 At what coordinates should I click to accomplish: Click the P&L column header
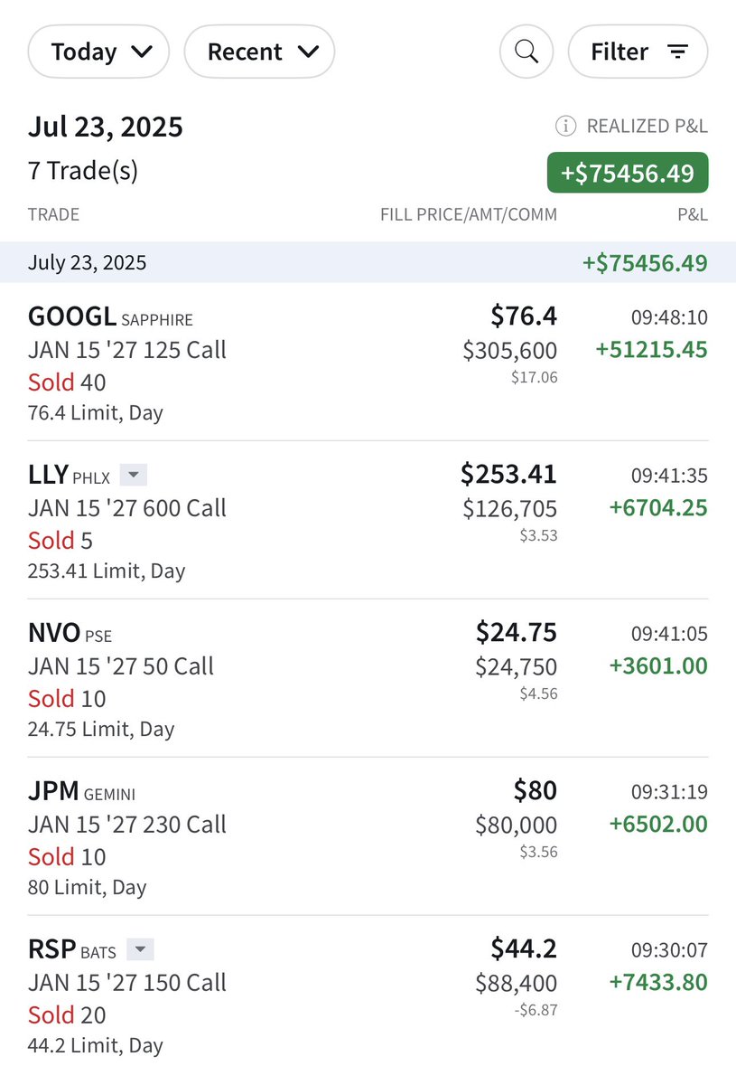(x=692, y=214)
